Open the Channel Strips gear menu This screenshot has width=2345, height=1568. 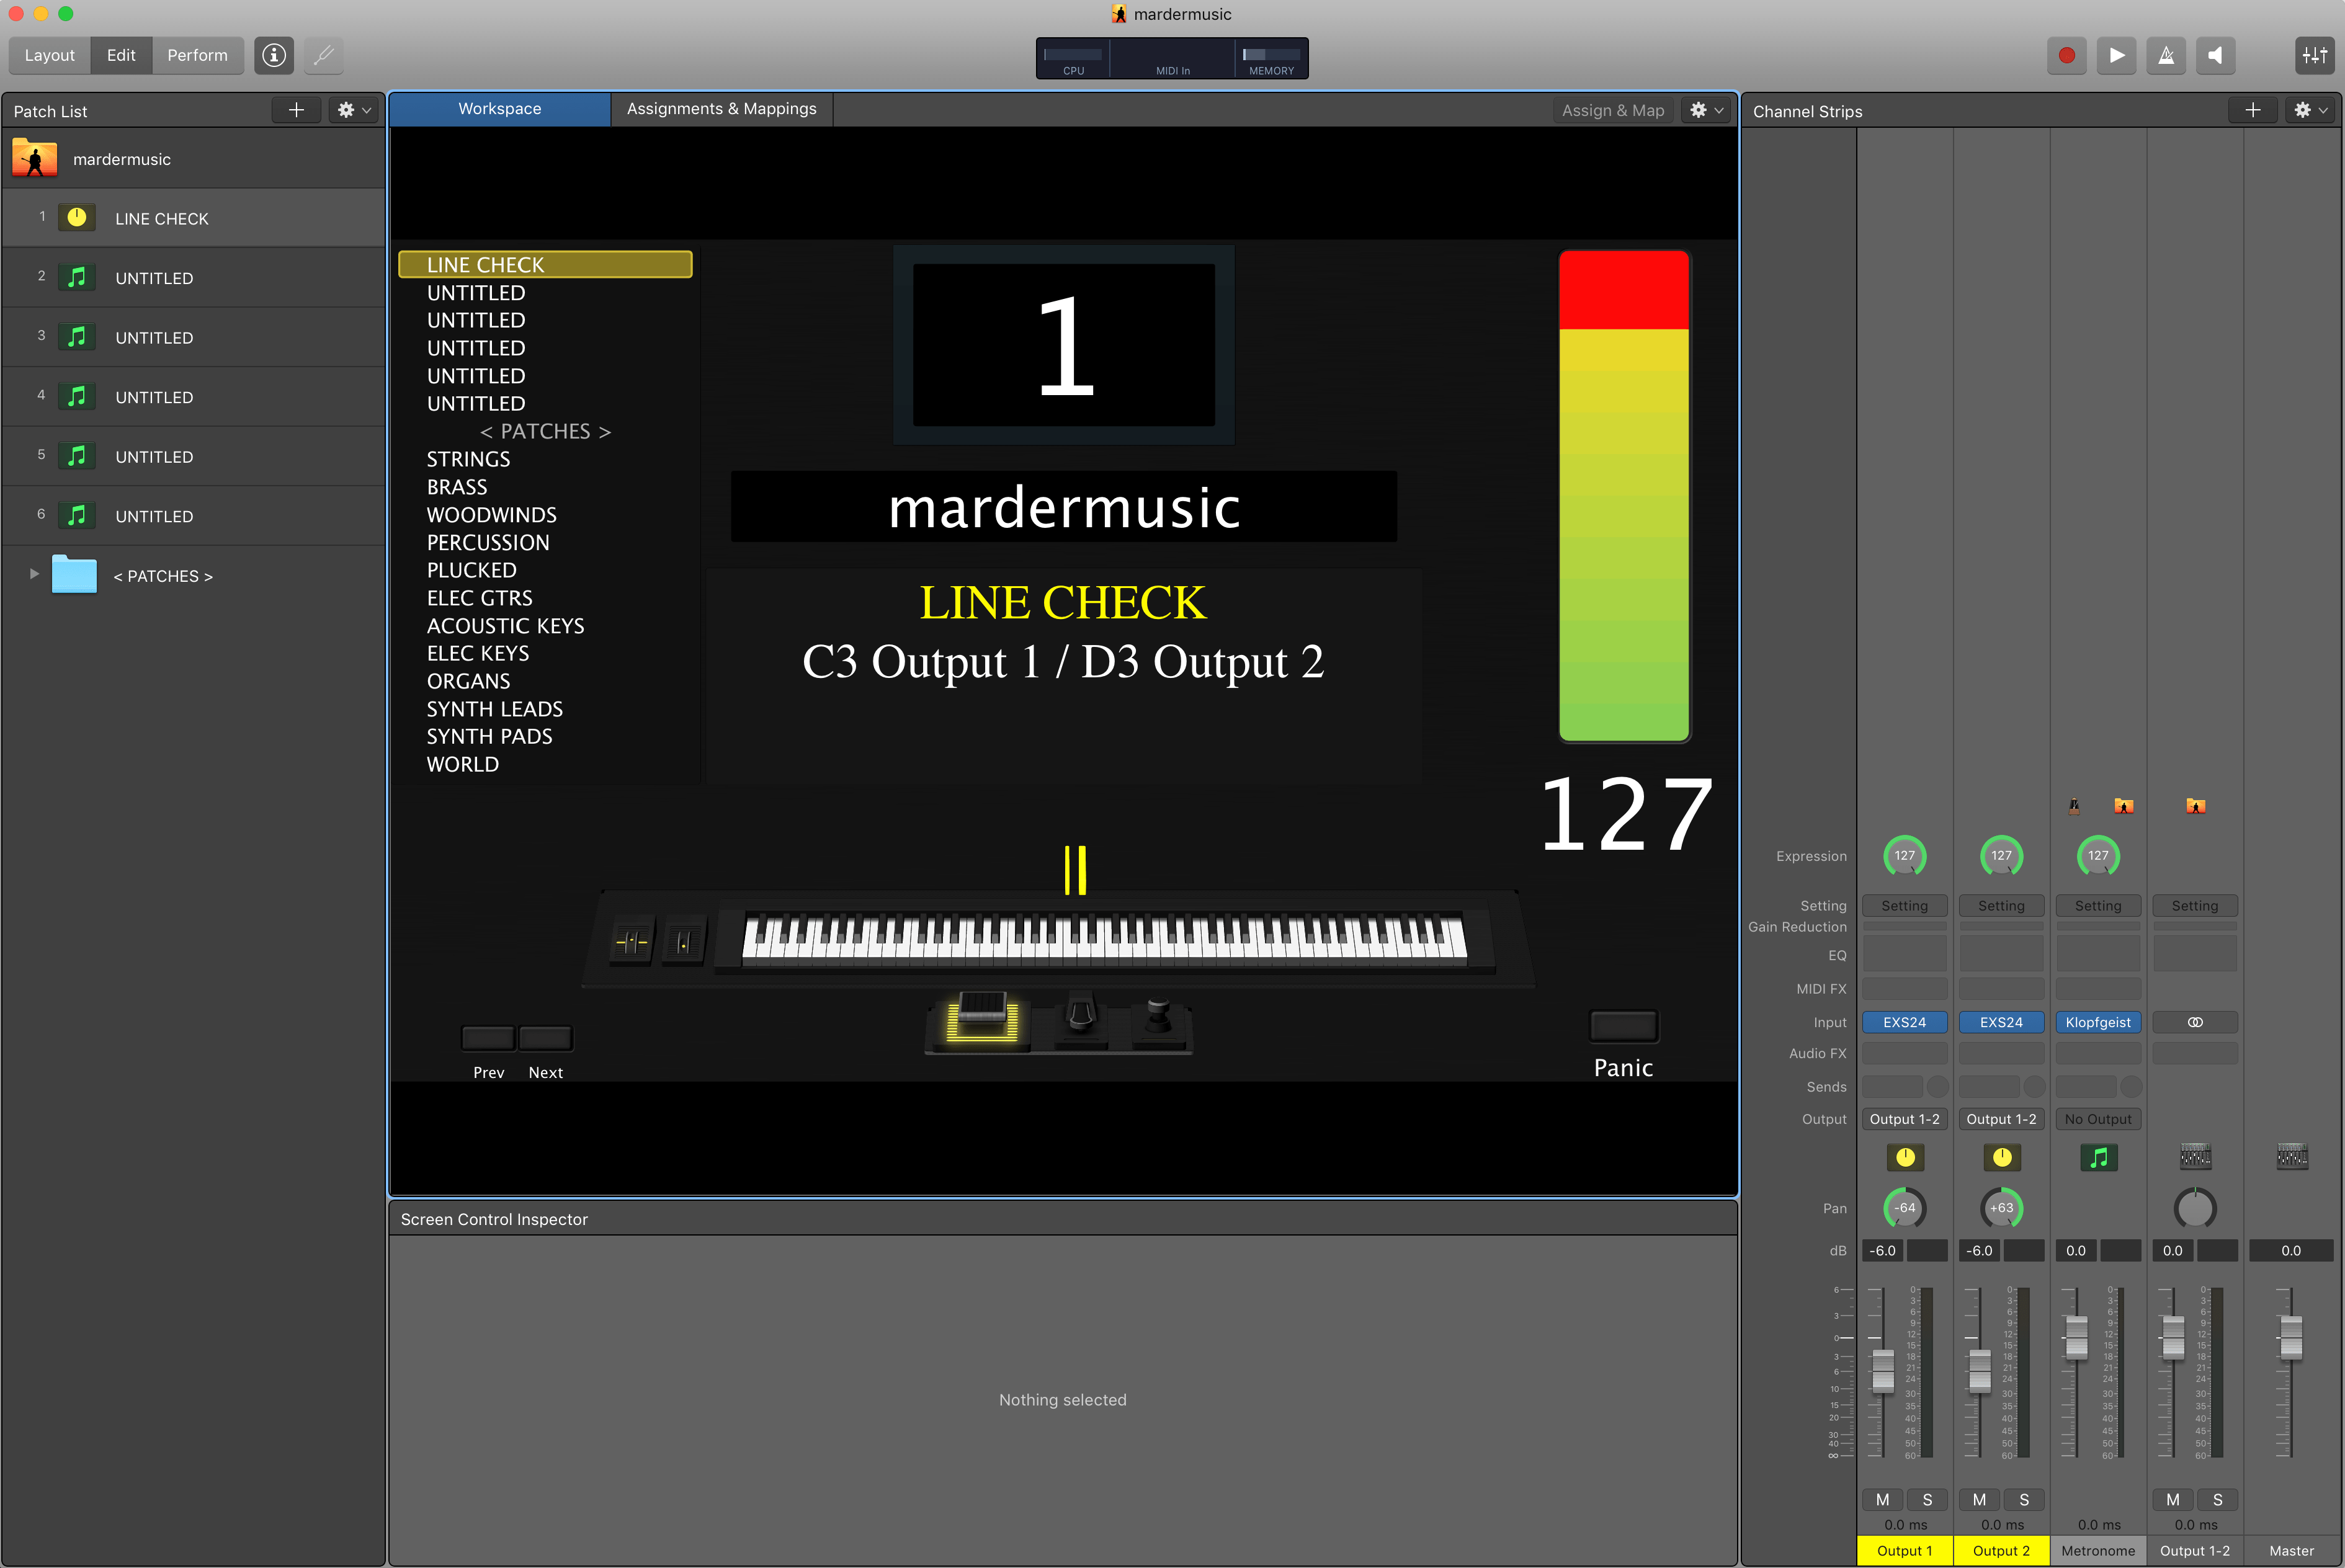2310,111
